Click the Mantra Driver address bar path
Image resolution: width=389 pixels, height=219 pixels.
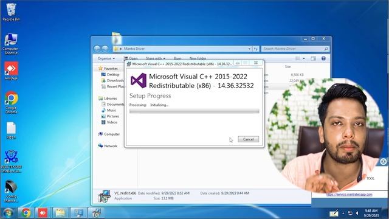(x=134, y=49)
